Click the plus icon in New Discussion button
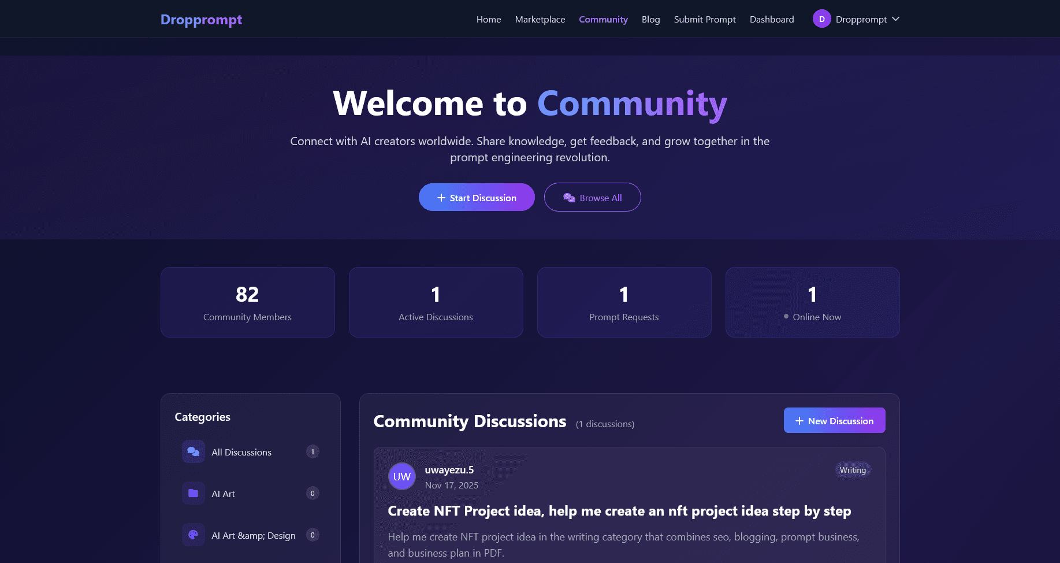Screen dimensions: 1060x563 (x=799, y=420)
